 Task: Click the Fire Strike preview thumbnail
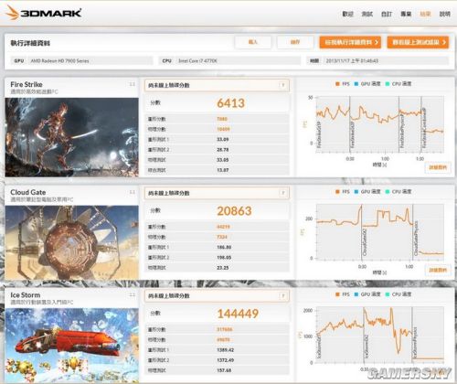coord(72,137)
